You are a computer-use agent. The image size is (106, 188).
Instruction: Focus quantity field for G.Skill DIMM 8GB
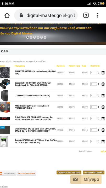tap(94, 119)
